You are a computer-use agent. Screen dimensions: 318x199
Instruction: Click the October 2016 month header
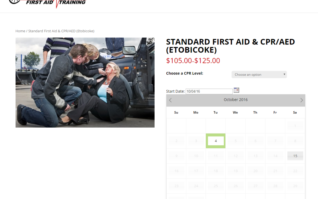236,100
